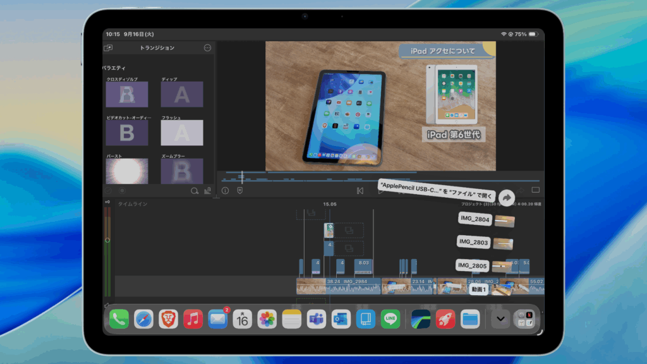Choose the フラッシュ transition

click(x=182, y=133)
